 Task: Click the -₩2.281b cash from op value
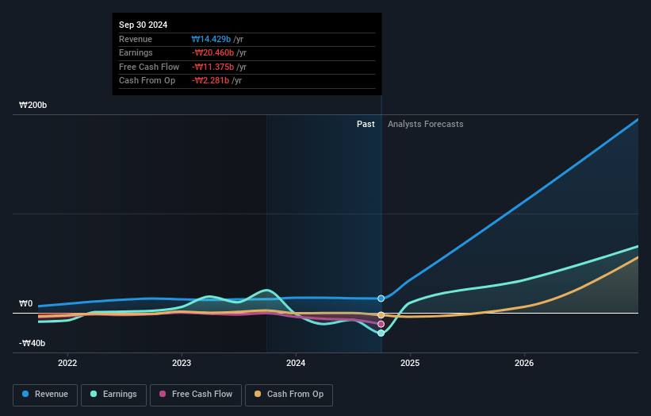click(x=210, y=81)
